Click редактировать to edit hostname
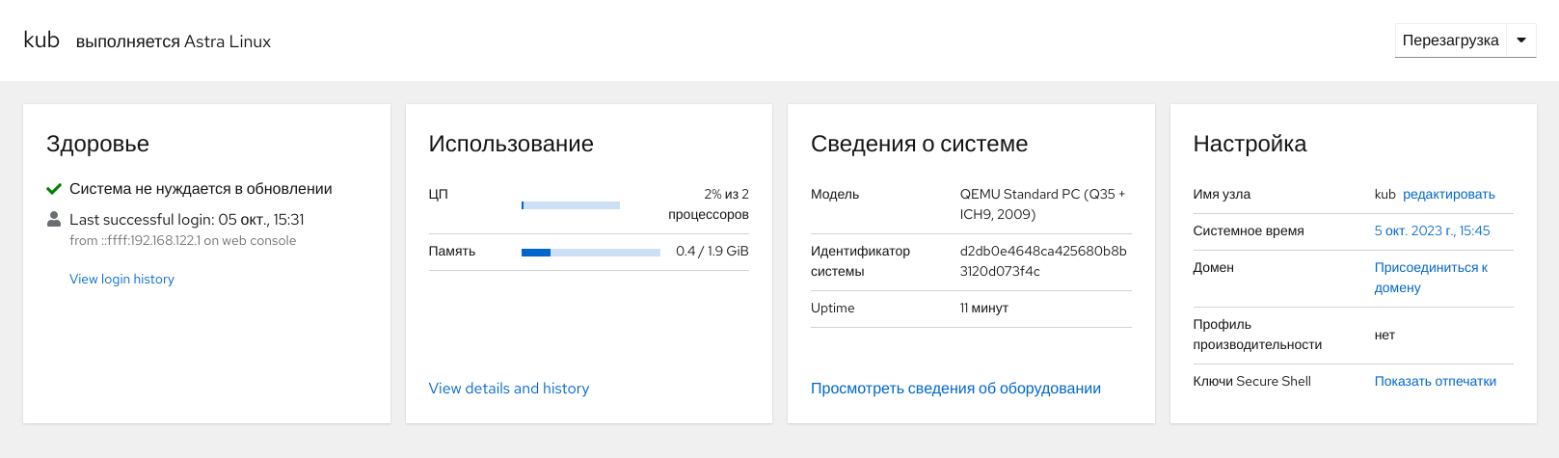The height and width of the screenshot is (458, 1559). (1448, 194)
